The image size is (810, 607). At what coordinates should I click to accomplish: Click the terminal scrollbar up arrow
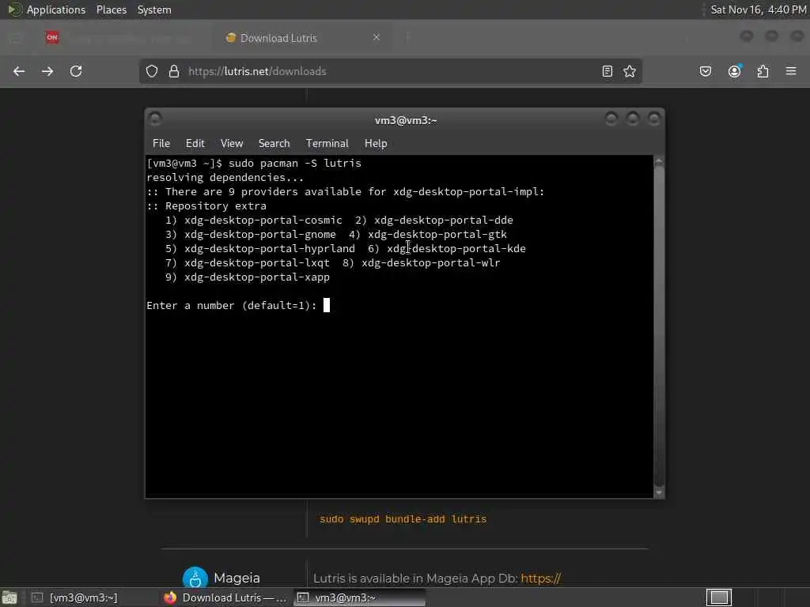tap(659, 161)
